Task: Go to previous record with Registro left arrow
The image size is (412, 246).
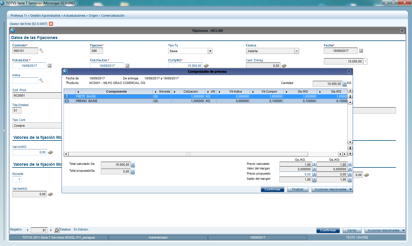Action: 27,230
